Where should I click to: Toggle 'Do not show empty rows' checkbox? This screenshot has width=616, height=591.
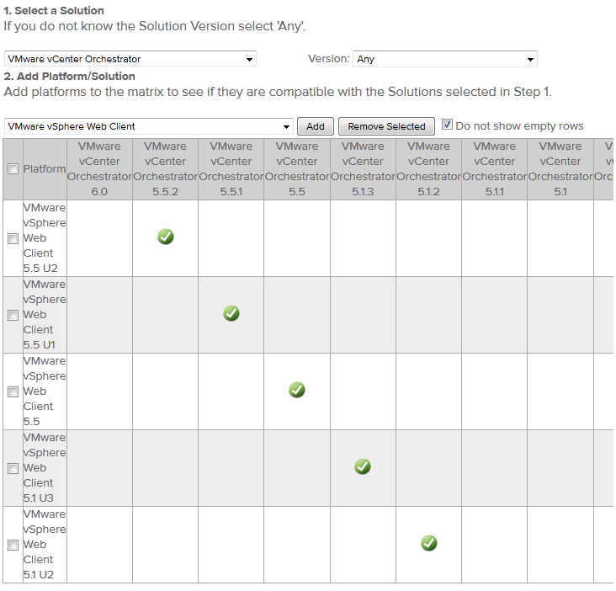[x=448, y=125]
